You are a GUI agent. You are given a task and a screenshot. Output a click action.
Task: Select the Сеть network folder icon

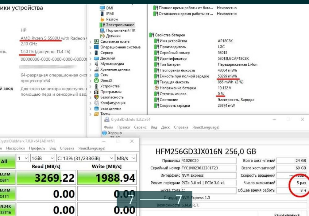96,75
